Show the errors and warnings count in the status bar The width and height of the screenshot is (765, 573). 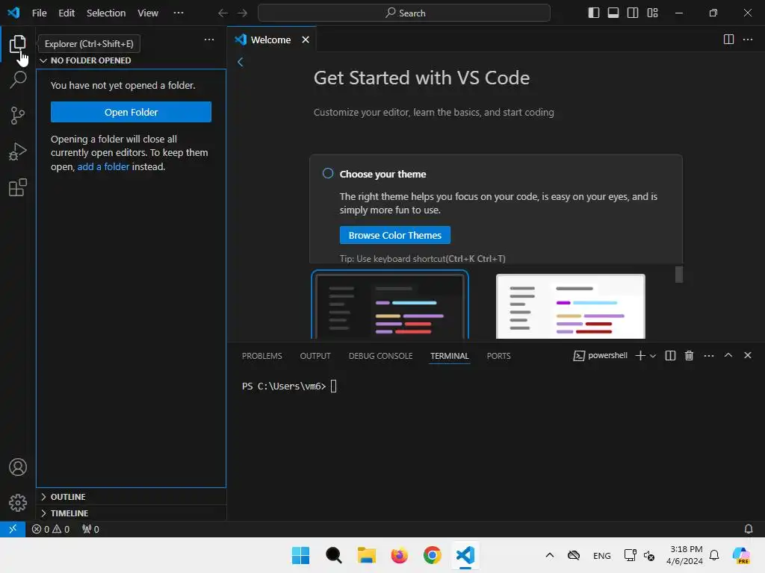[51, 529]
